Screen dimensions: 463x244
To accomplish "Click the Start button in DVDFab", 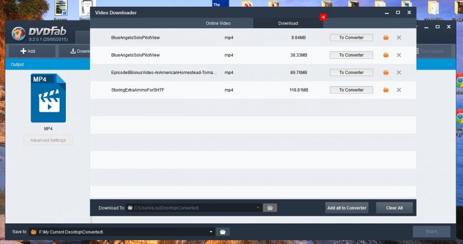I will click(x=431, y=232).
